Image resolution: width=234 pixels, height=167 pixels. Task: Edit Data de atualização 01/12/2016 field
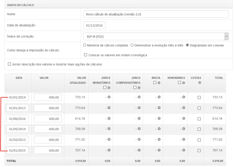point(94,25)
